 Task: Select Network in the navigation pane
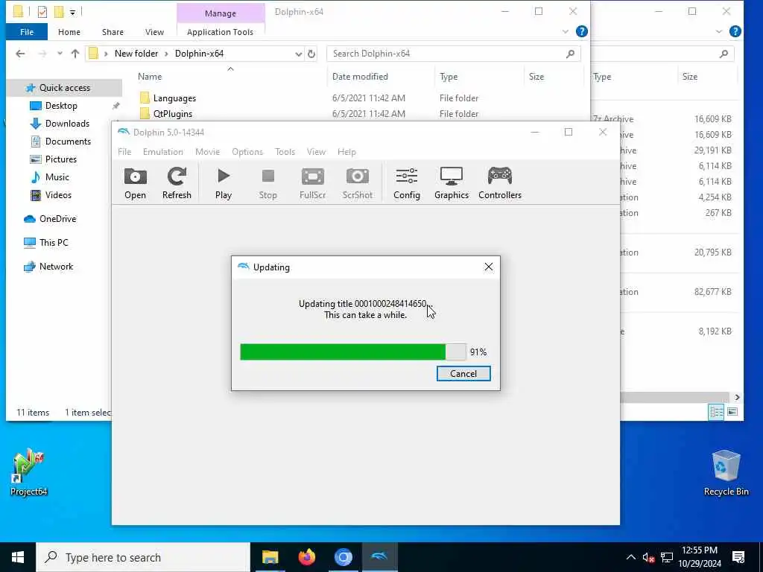56,267
